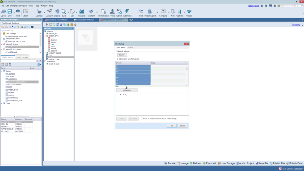The width and height of the screenshot is (304, 171).
Task: Open the Build query tool
Action: tap(64, 13)
